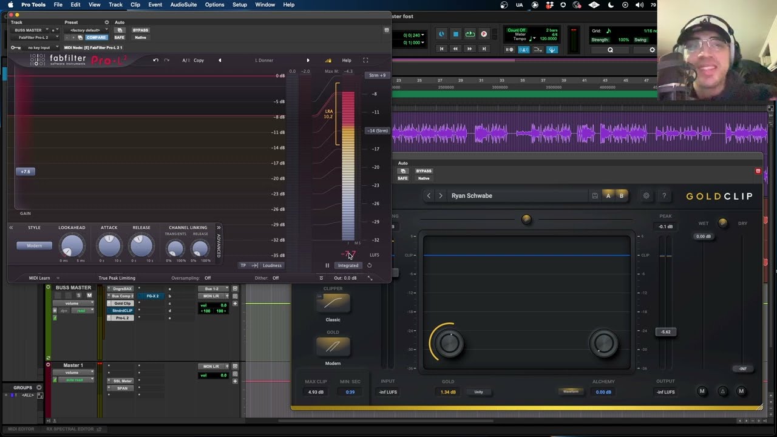This screenshot has height=437, width=777.
Task: Go to previous Gold Clip preset
Action: pos(429,196)
